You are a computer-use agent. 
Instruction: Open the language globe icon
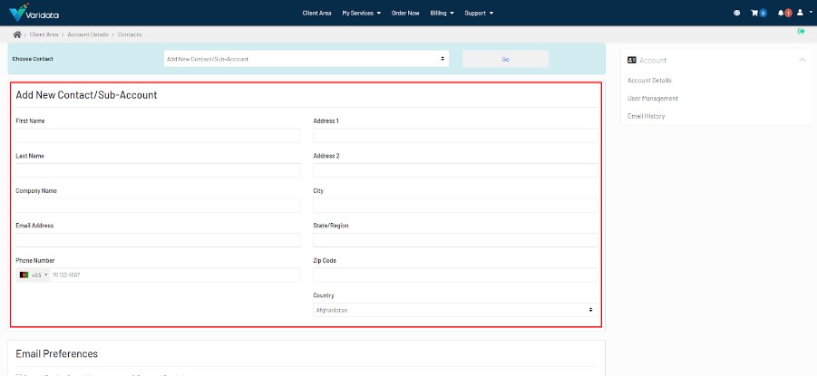[737, 13]
